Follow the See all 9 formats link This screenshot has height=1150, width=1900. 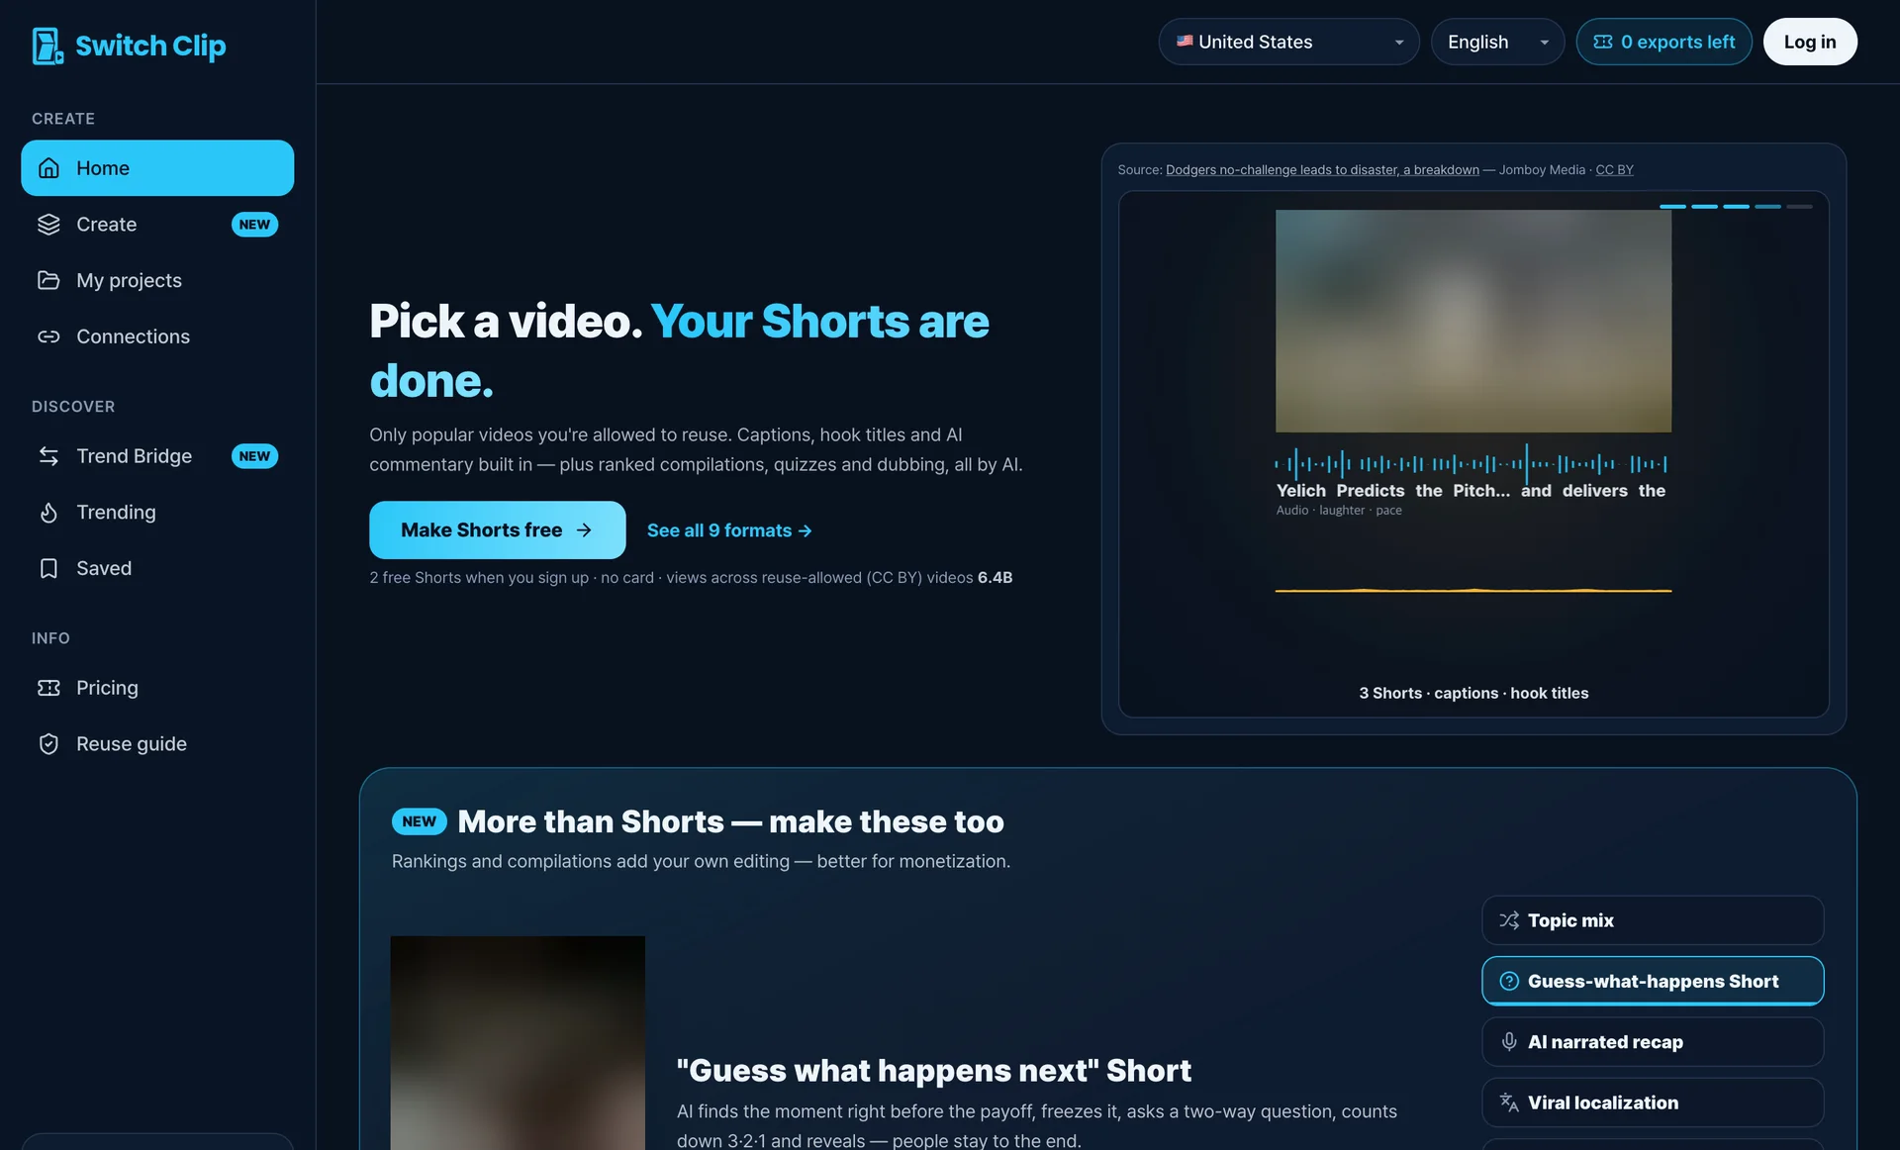(x=729, y=530)
